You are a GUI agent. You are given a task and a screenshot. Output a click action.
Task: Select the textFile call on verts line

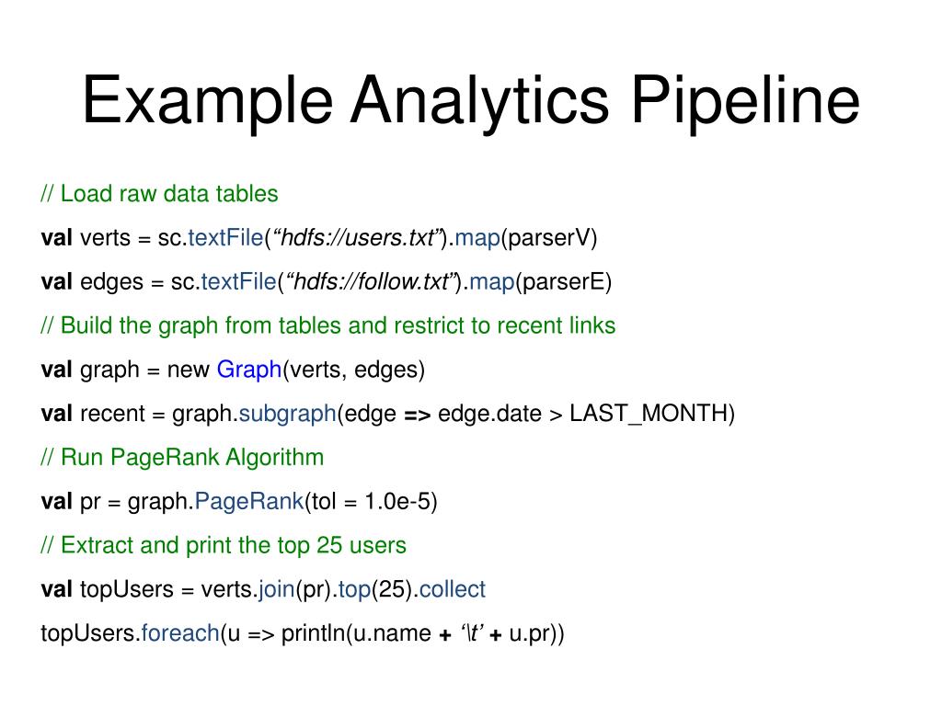point(226,238)
